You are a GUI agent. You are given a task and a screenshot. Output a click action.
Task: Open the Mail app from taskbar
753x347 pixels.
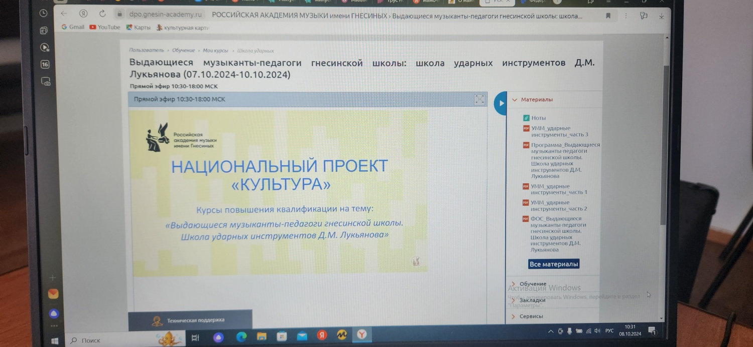coord(302,335)
